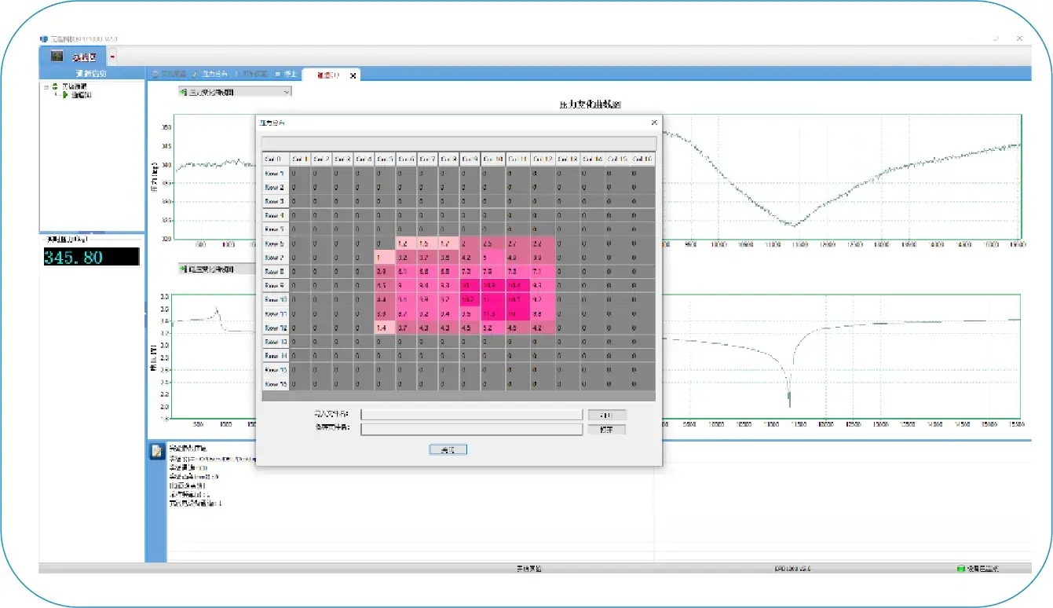Click the Row 8 cell under Col 5
Image resolution: width=1053 pixels, height=608 pixels.
coord(385,272)
